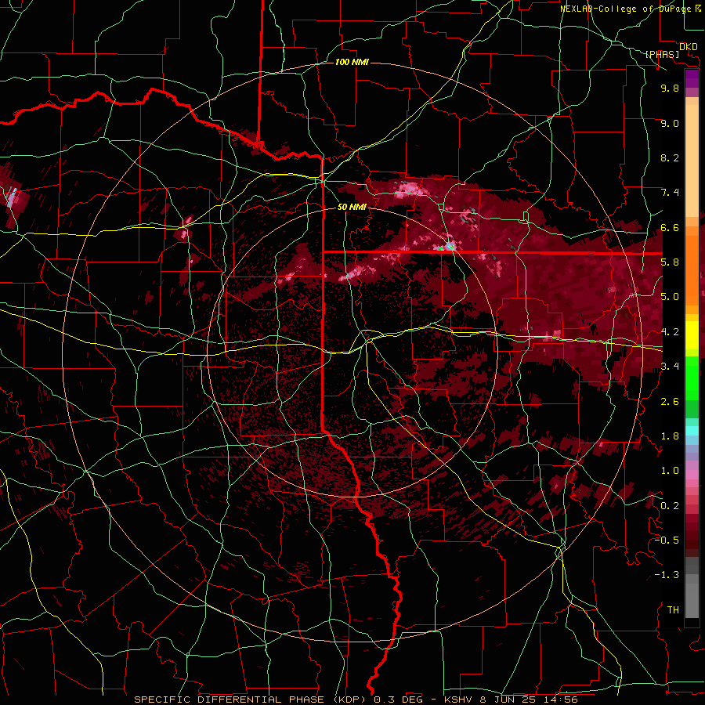705x705 pixels.
Task: Click the purple swatch at the top of the color bar
Action: click(x=692, y=79)
